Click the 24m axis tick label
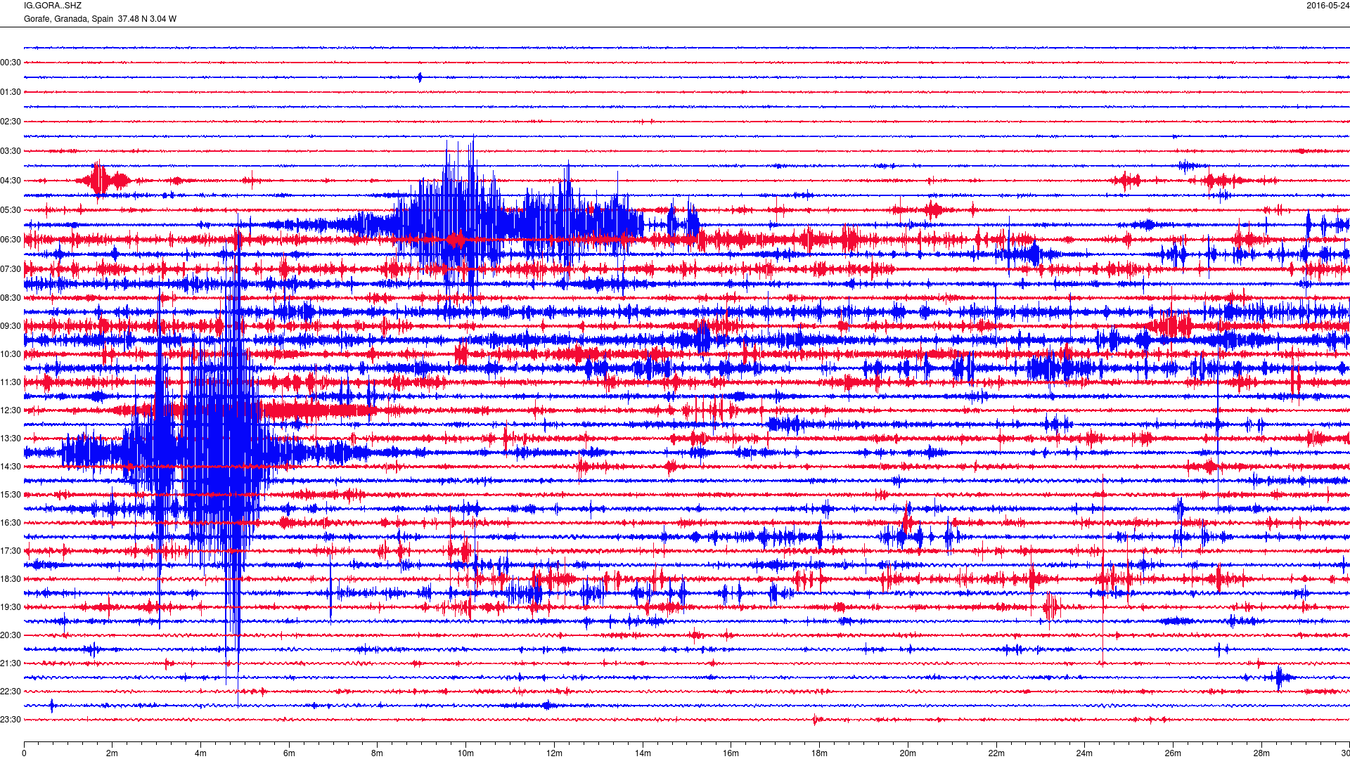1350x759 pixels. point(1084,753)
